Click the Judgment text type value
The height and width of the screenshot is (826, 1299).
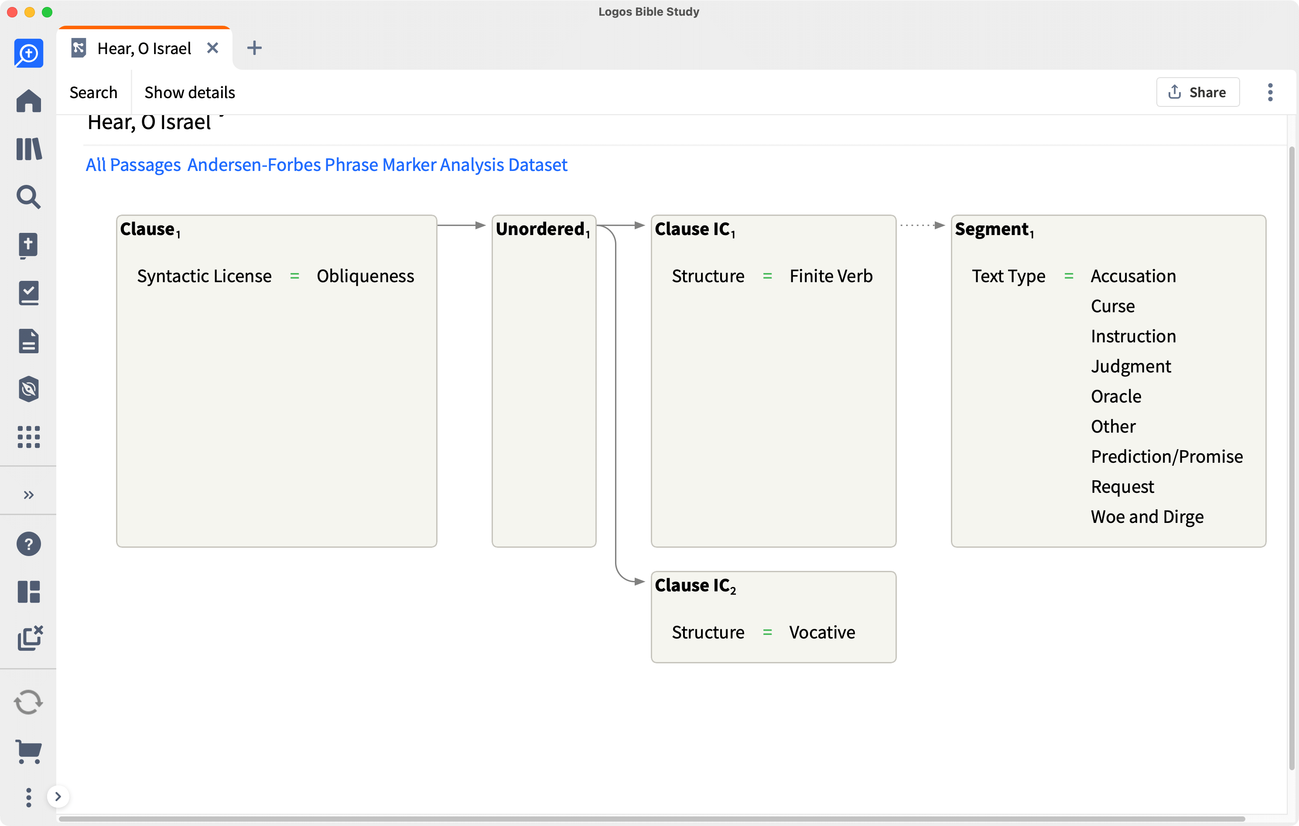[x=1131, y=366]
